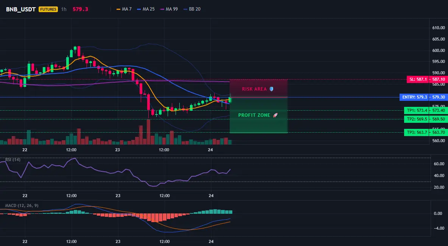This screenshot has width=448, height=246.
Task: Click the MACD (12, 26, 9) indicator title
Action: click(22, 205)
